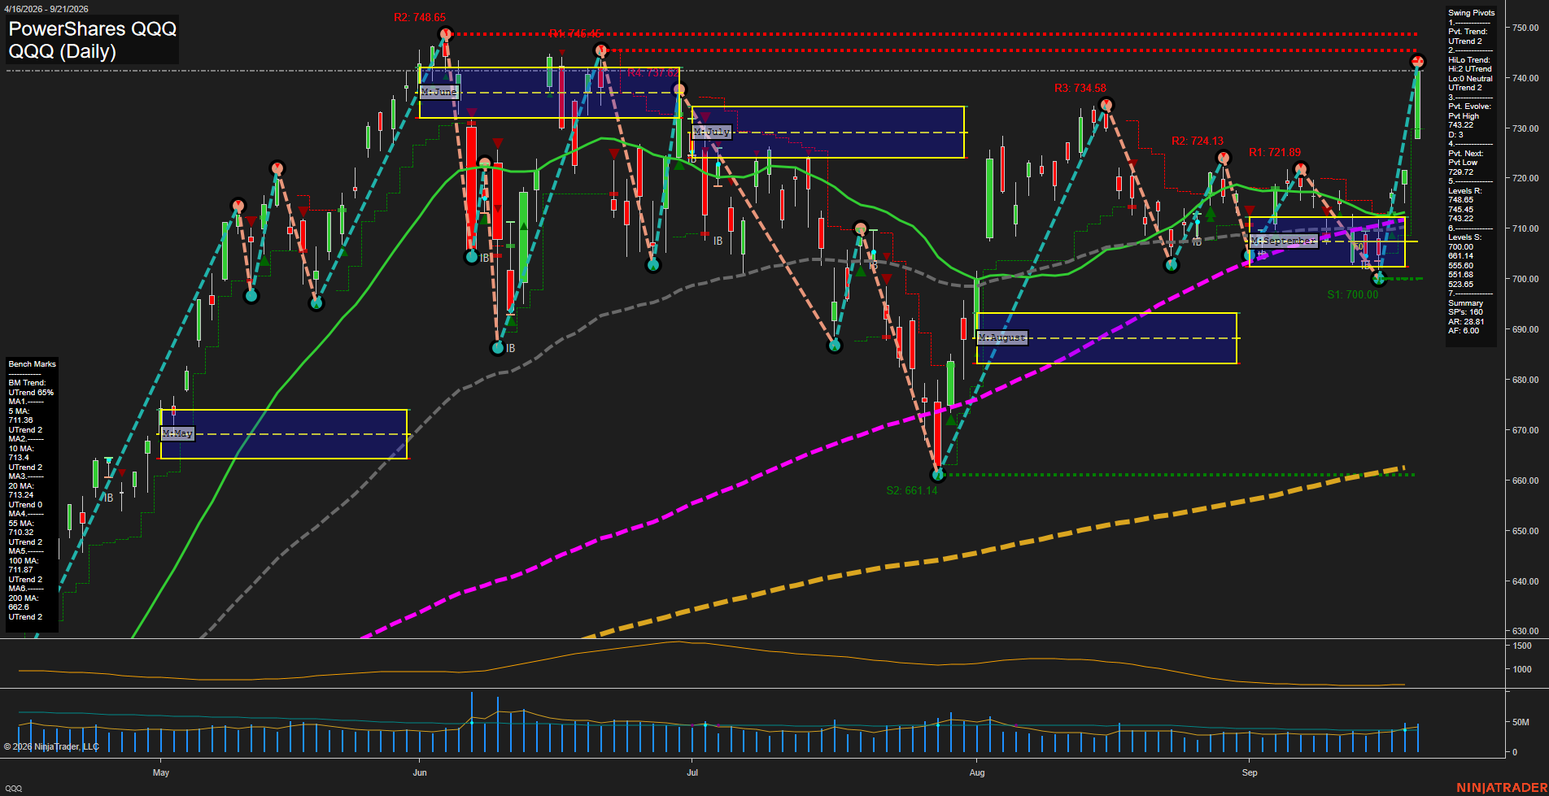Click the 4/16/2026 - 9/21/2026 date range
This screenshot has width=1549, height=796.
coord(46,9)
